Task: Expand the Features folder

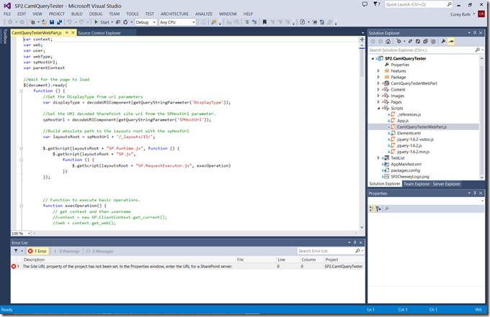Action: (x=378, y=71)
